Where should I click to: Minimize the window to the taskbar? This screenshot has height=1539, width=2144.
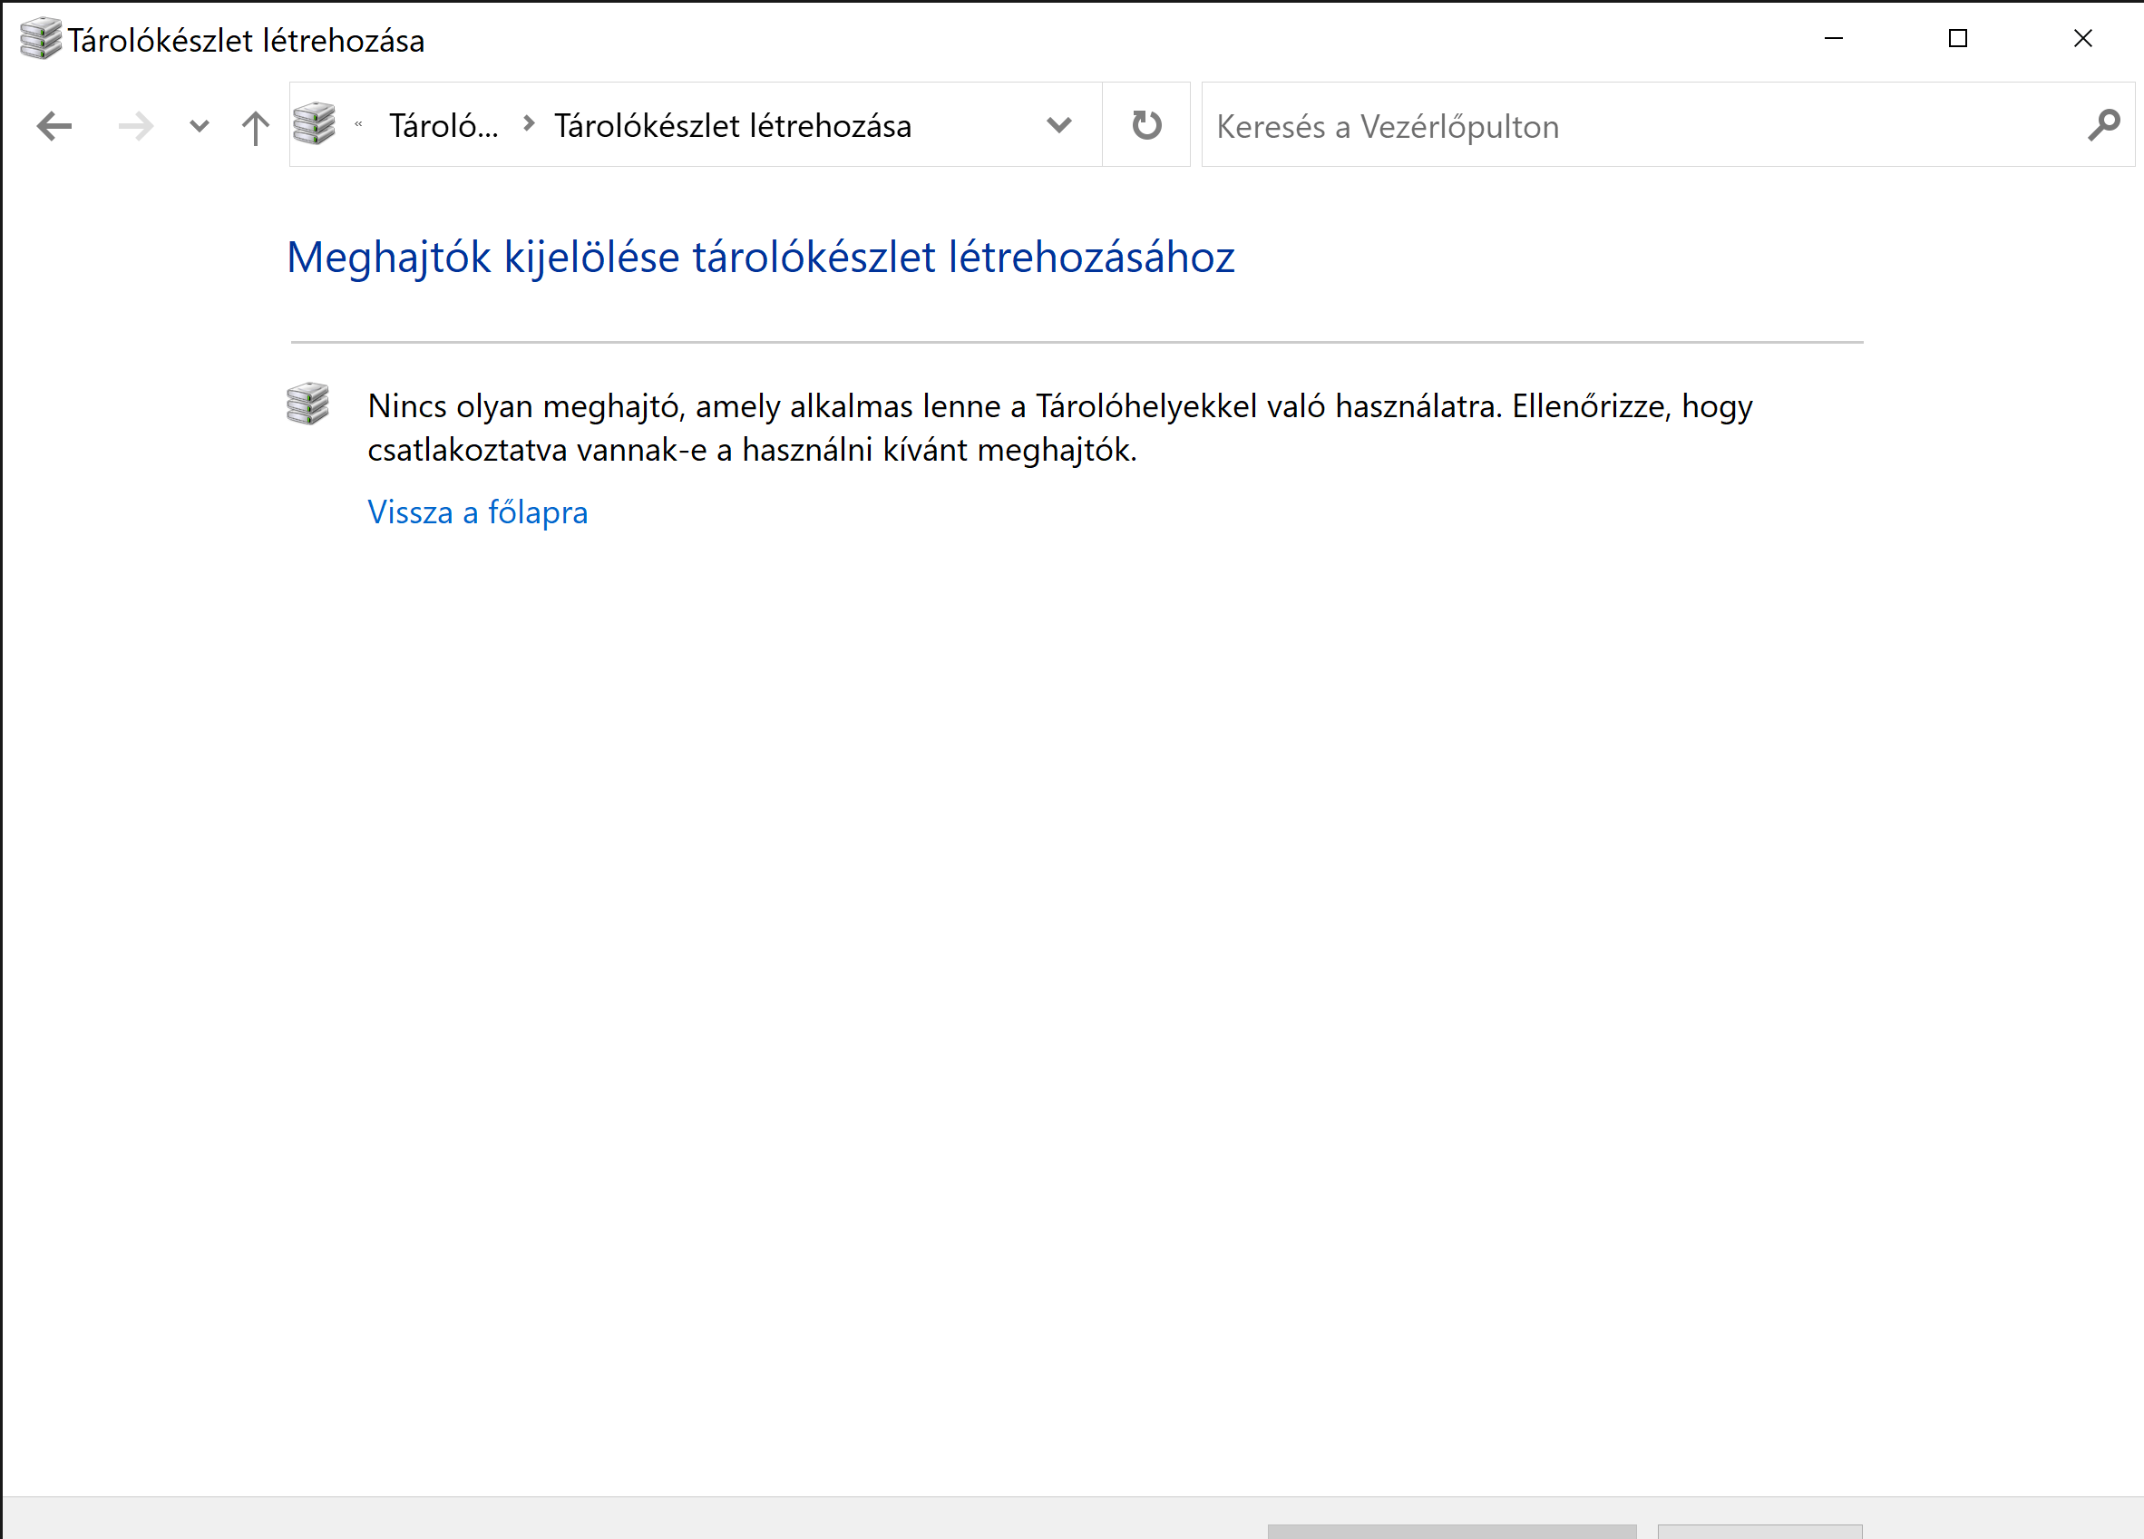pyautogui.click(x=1833, y=39)
